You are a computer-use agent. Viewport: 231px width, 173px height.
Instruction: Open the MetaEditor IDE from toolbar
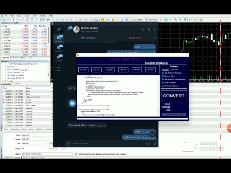point(108,19)
